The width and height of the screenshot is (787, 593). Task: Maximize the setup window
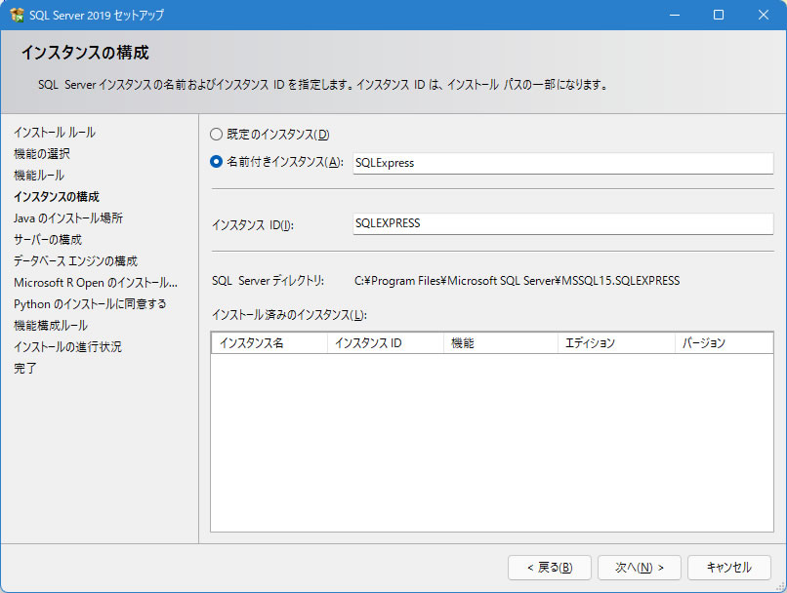click(719, 16)
